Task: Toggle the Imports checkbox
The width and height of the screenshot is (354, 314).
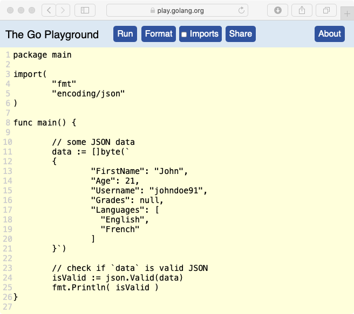Action: (183, 34)
